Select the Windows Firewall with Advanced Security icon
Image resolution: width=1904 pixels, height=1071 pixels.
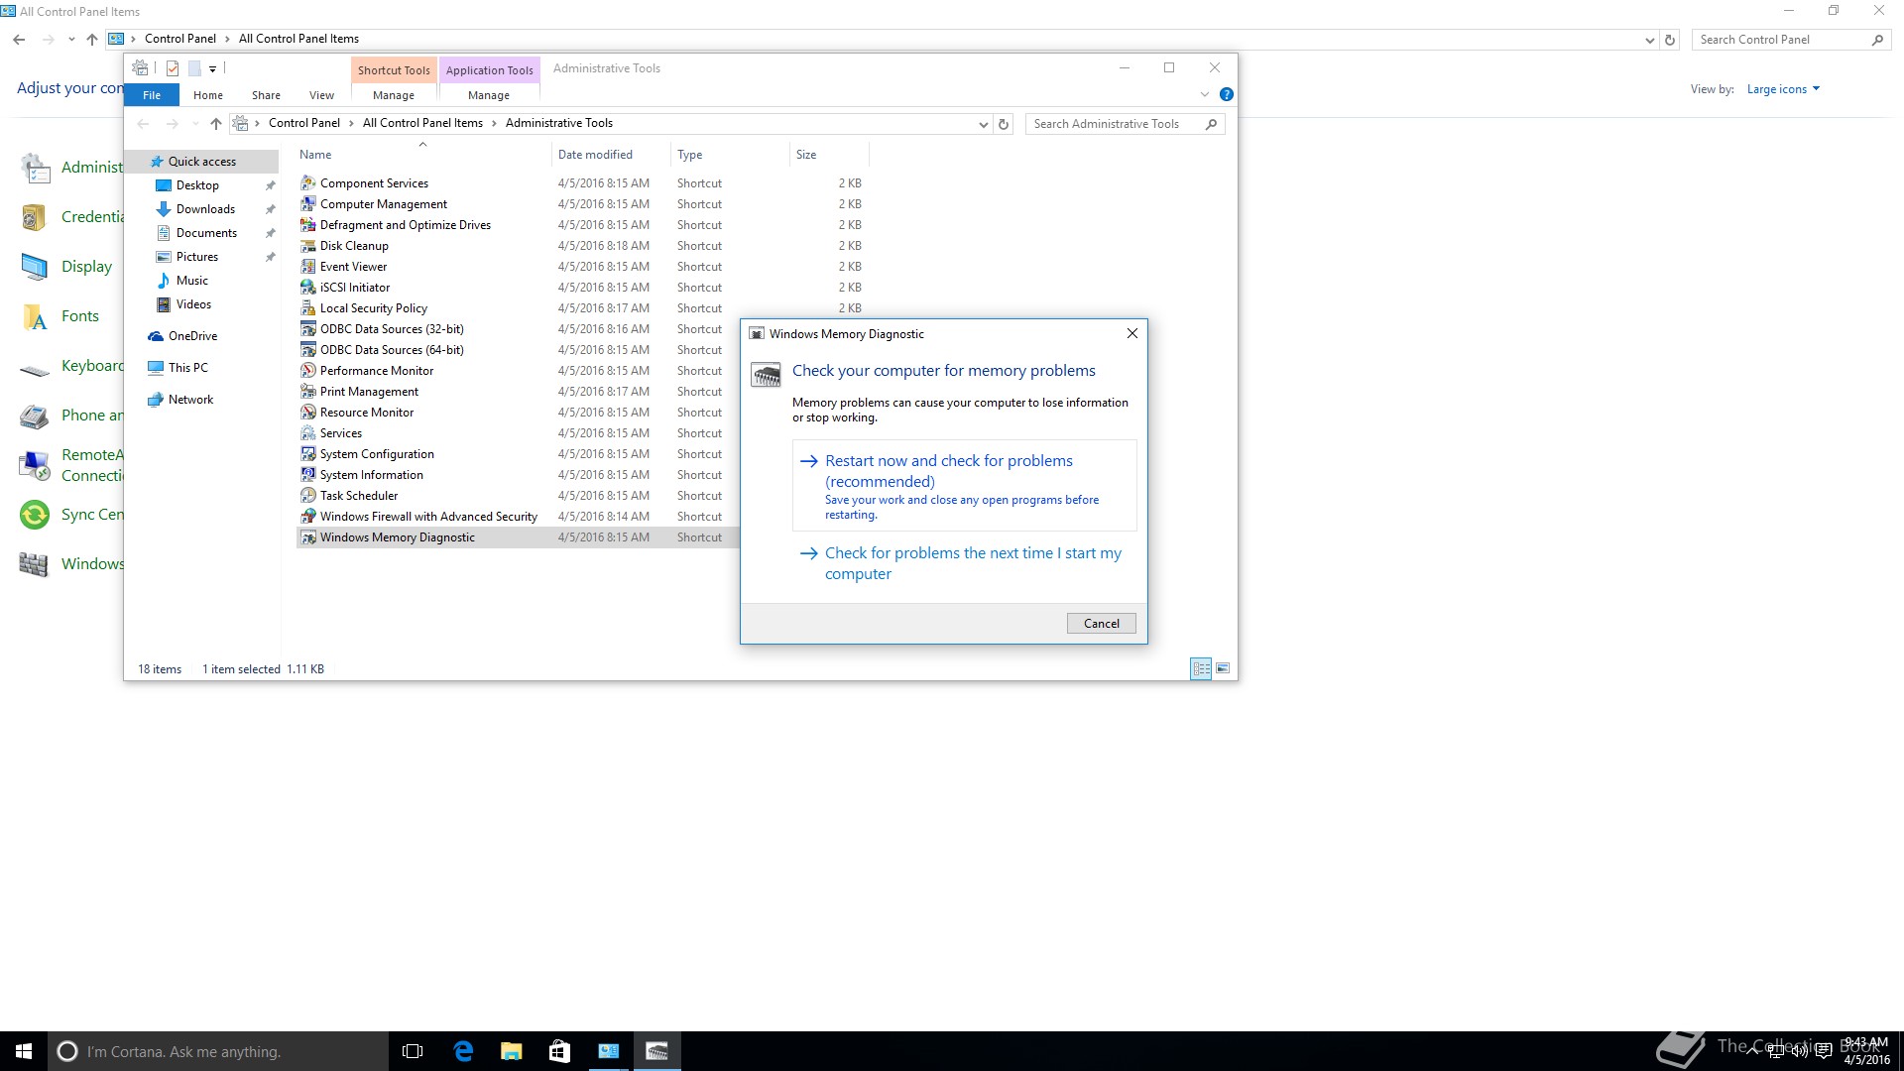[308, 516]
